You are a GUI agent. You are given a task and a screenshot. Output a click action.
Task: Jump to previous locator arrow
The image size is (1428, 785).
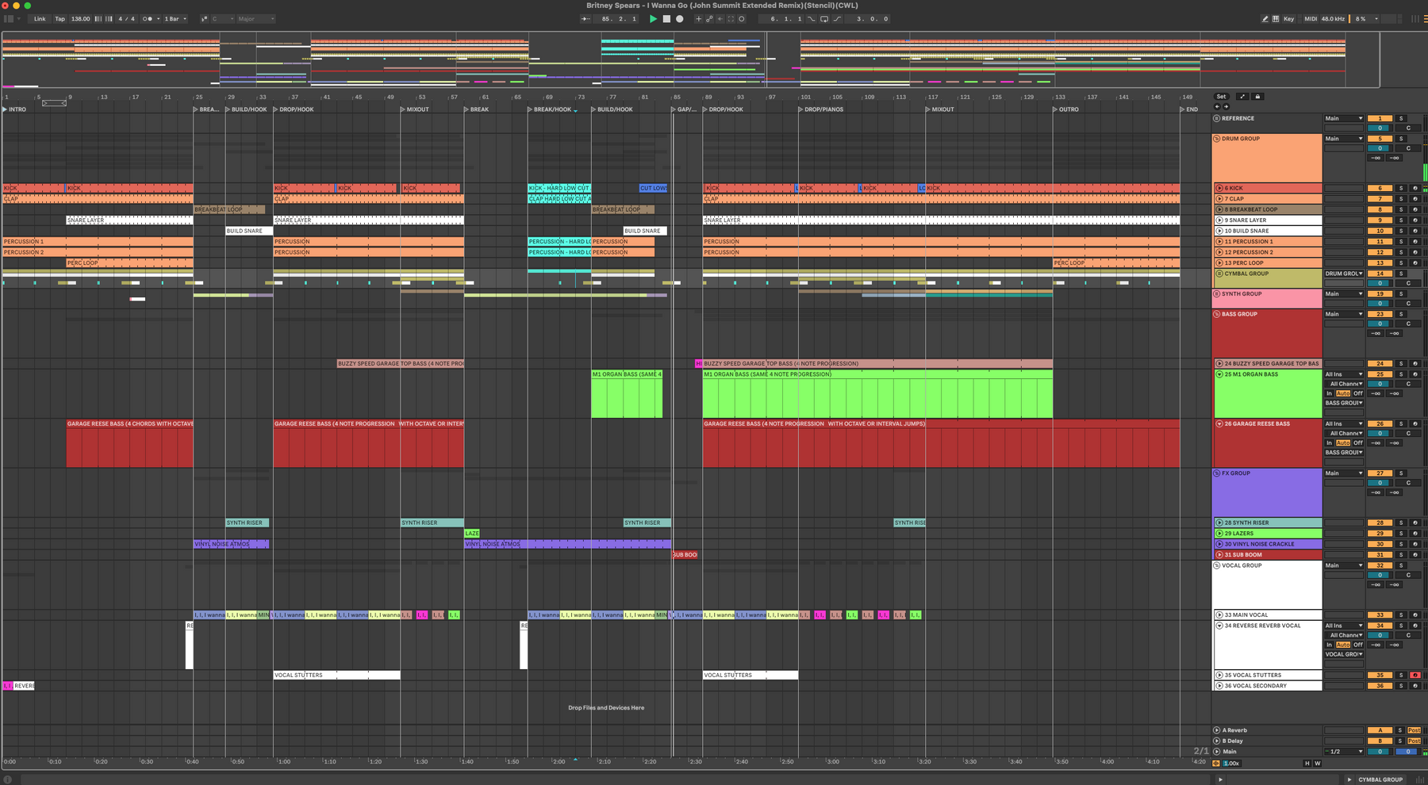1218,106
